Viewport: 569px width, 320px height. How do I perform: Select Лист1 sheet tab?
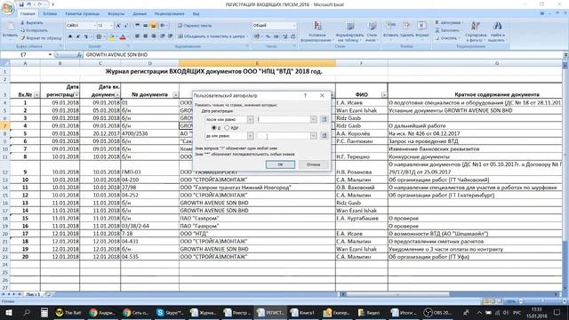coord(33,294)
